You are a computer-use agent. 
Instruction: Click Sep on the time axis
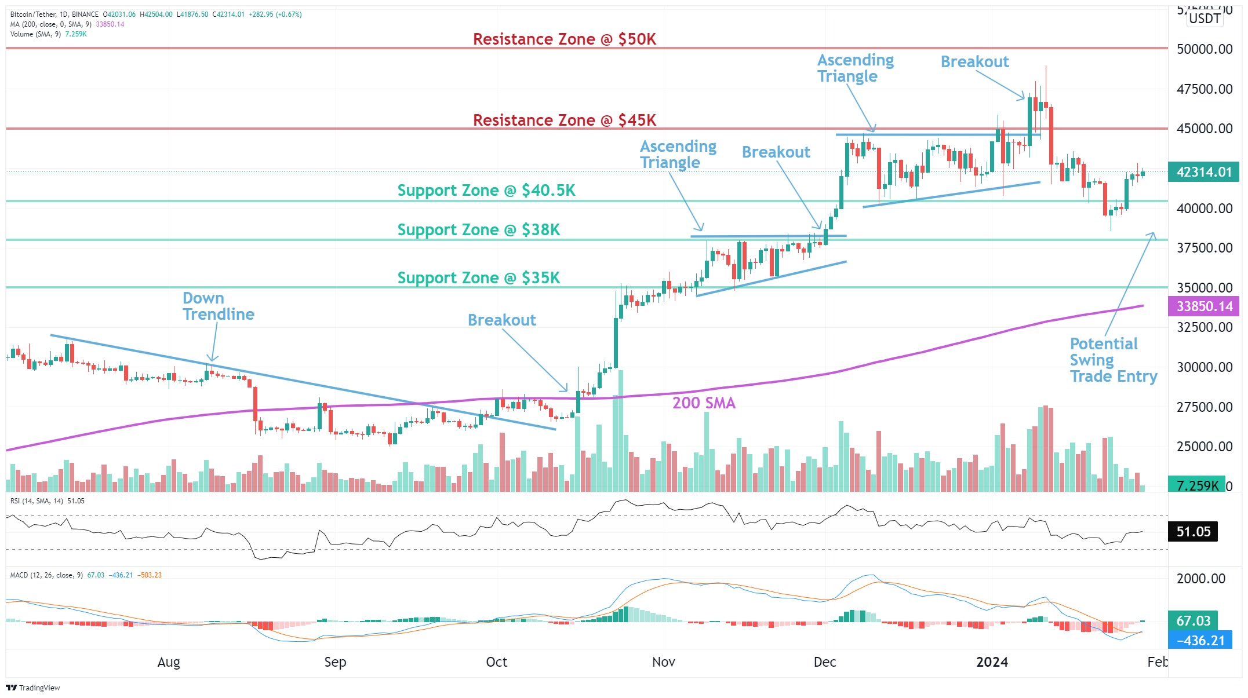tap(335, 662)
